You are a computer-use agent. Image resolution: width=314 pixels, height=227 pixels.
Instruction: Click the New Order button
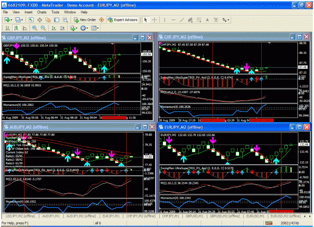point(85,20)
